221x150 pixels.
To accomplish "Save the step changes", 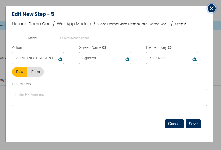I will pyautogui.click(x=193, y=124).
